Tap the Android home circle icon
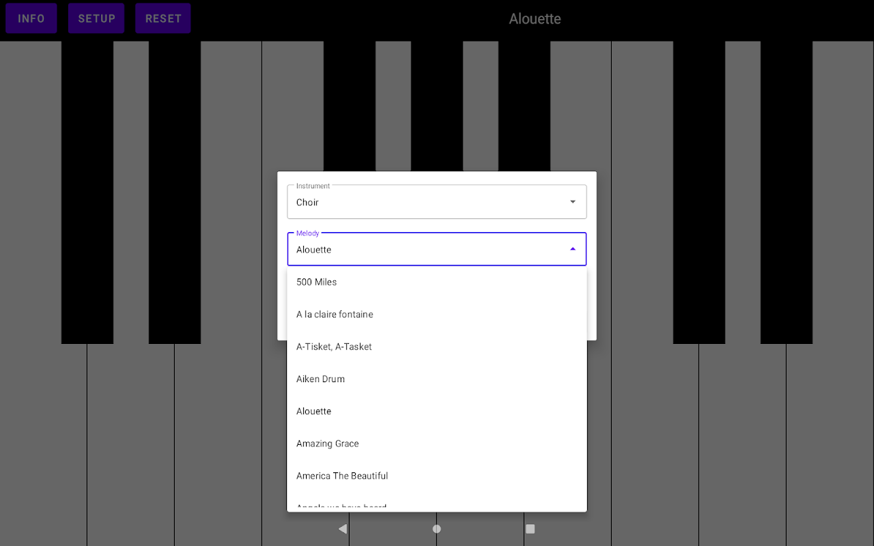The width and height of the screenshot is (874, 546). coord(437,529)
